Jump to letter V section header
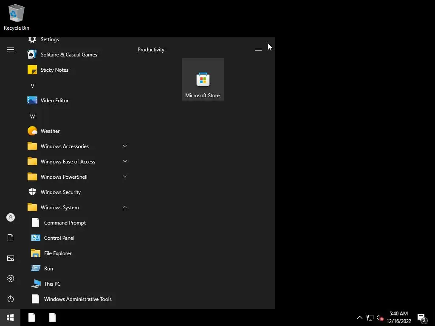Screen dimensions: 435x326 tap(32, 86)
